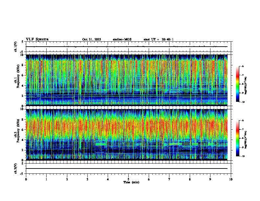Click the ch.2 spectrogram color bar

[x=238, y=138]
